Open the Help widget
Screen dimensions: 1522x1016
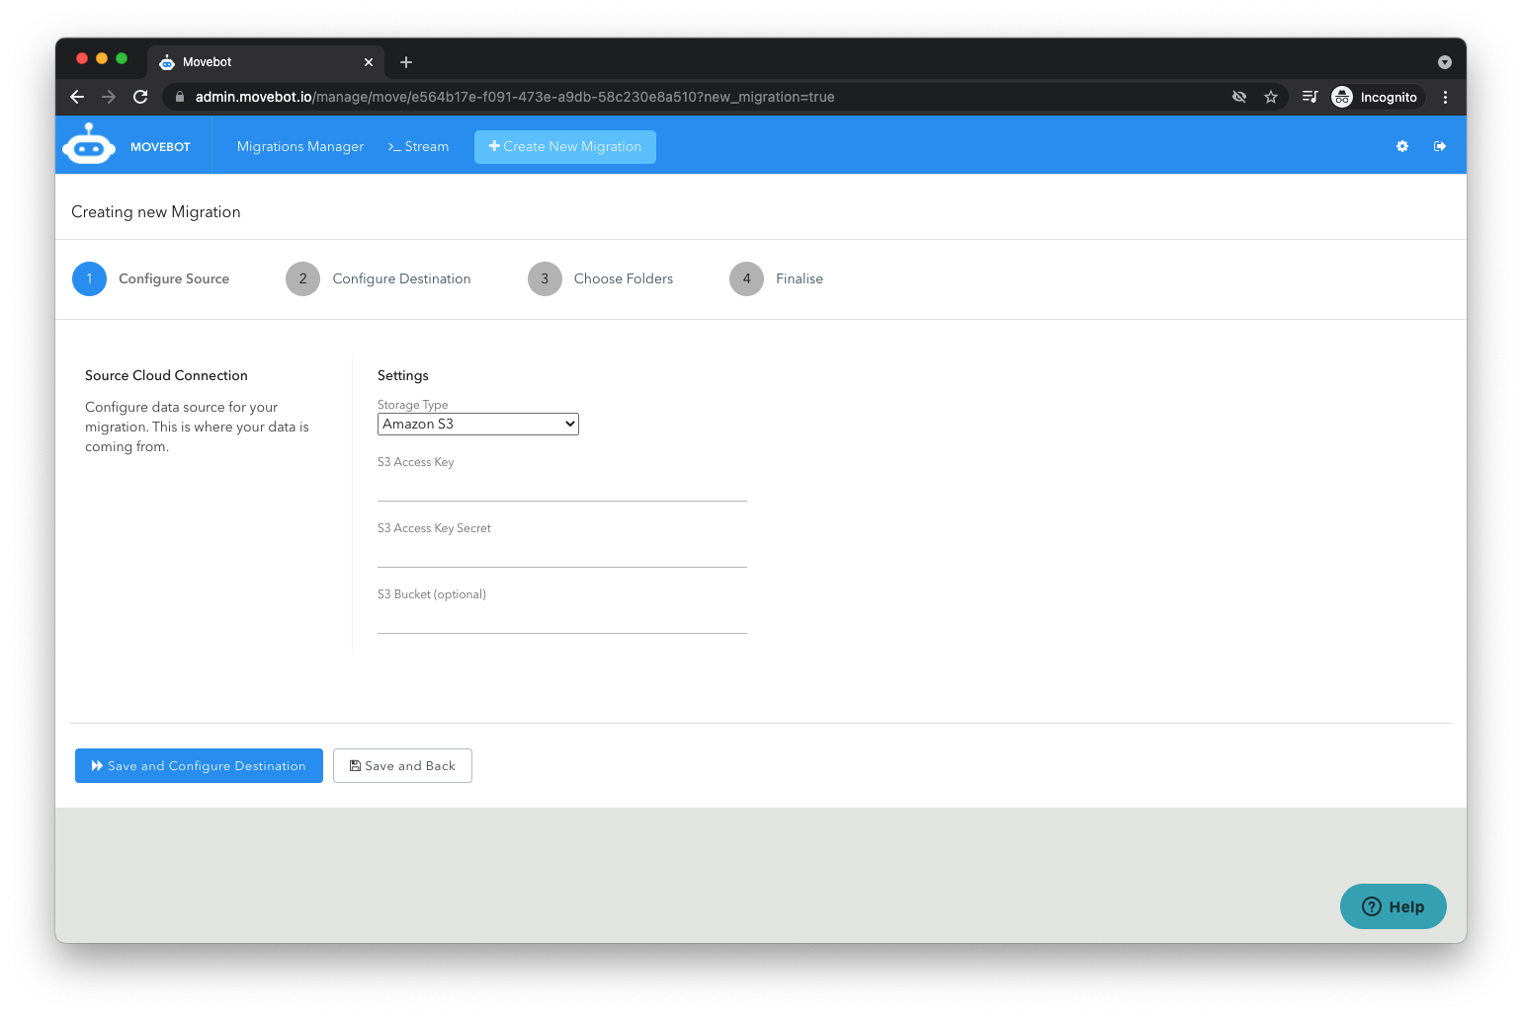pos(1394,906)
